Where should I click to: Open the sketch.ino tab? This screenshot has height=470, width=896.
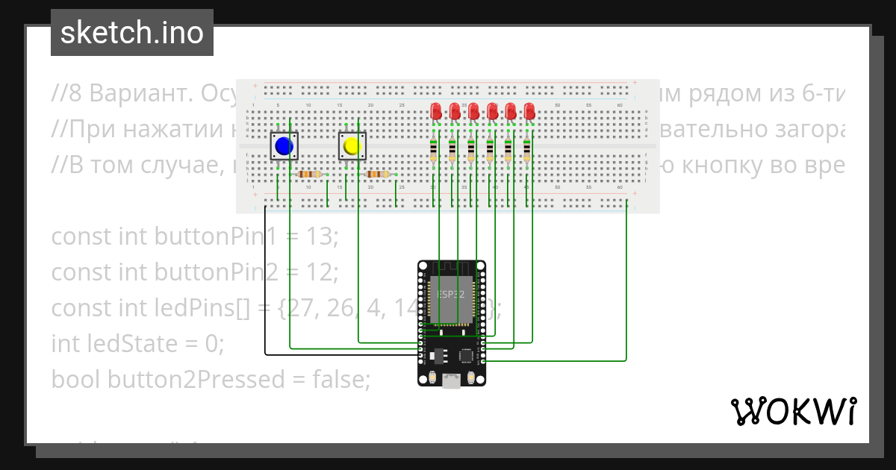pos(131,32)
